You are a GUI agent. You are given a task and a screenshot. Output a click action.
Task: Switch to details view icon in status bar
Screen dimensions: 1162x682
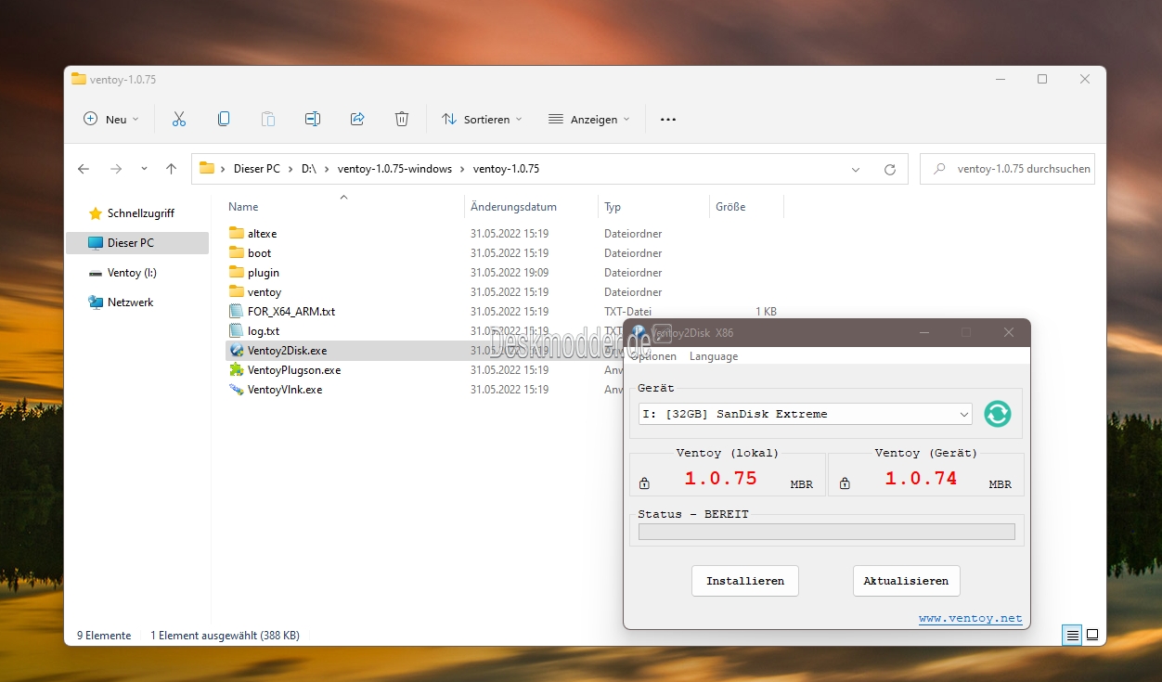click(1072, 636)
